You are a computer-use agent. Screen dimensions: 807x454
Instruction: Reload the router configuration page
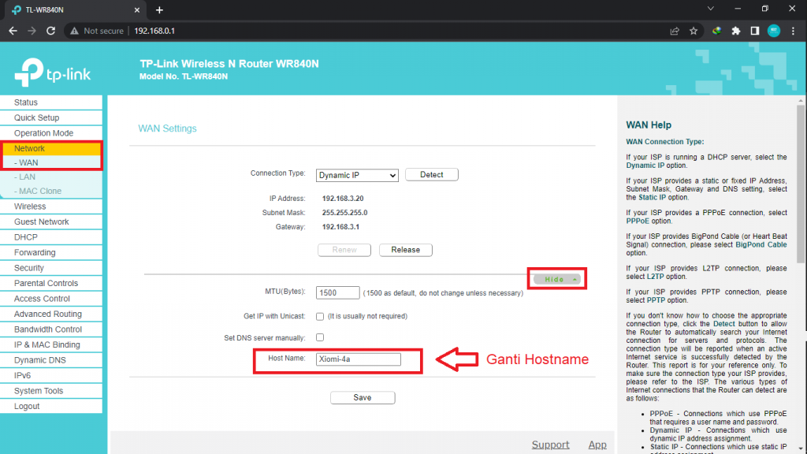click(x=50, y=31)
